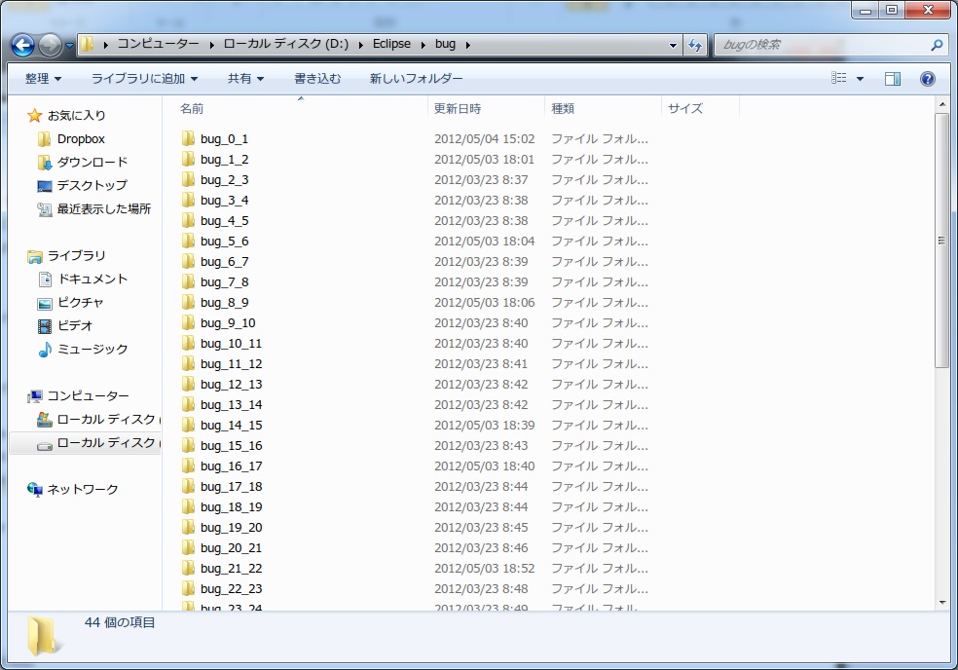This screenshot has width=958, height=670.
Task: Click the Forward navigation arrow
Action: [50, 45]
